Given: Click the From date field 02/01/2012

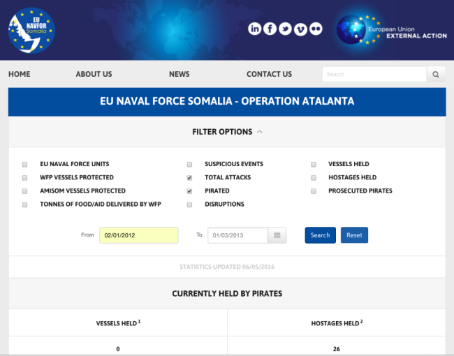Looking at the screenshot, I should coord(139,235).
